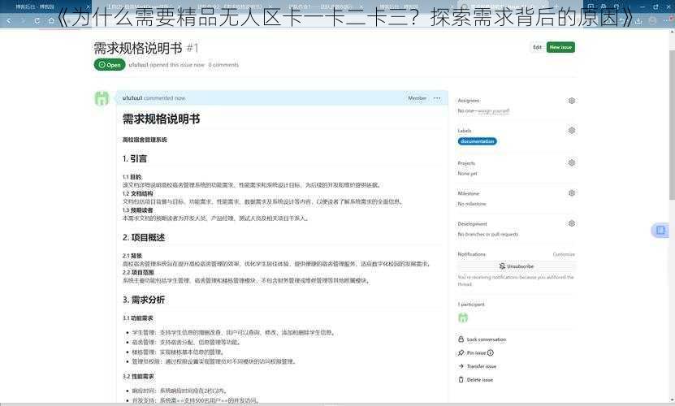This screenshot has width=675, height=406.
Task: Open the Assignees gear settings
Action: 572,101
